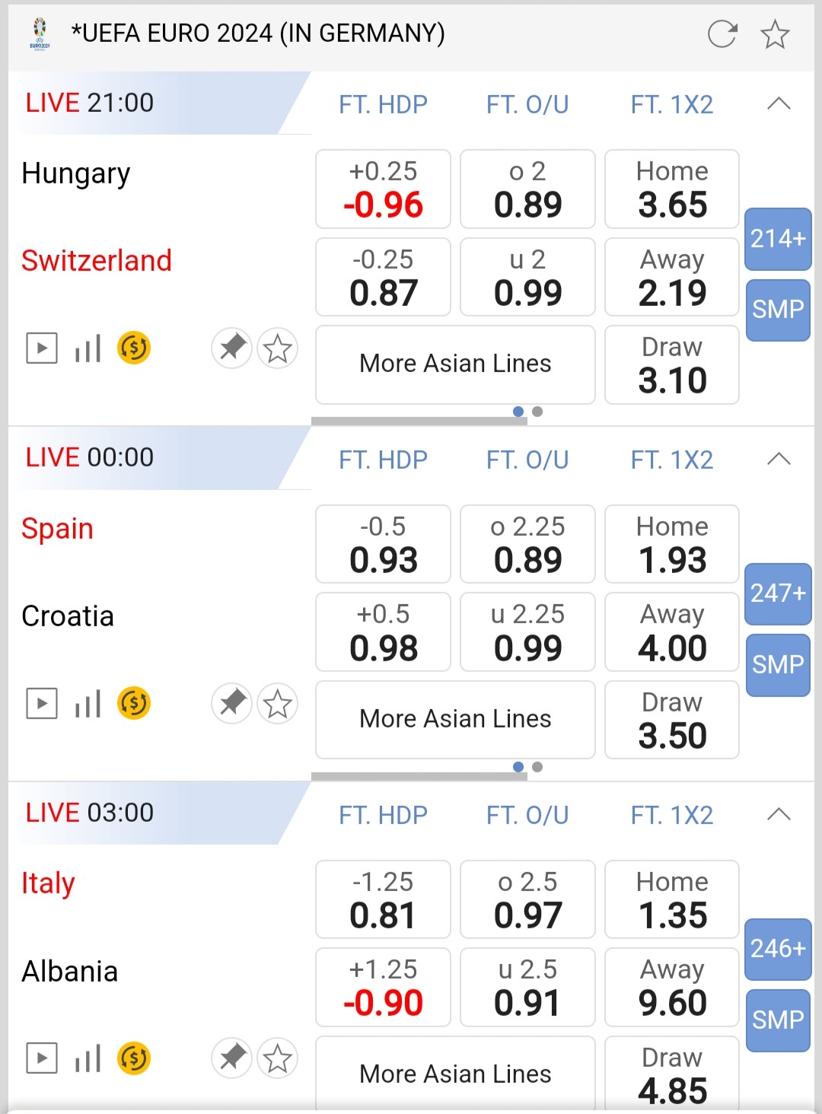Play live stream for Italy vs Albania
822x1114 pixels.
pos(42,1058)
